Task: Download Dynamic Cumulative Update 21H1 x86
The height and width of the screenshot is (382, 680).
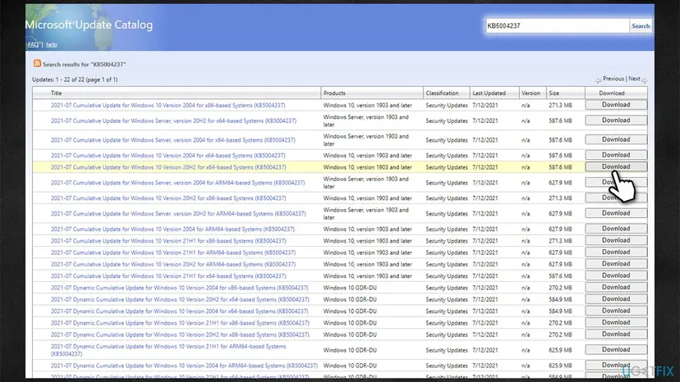Action: (616, 322)
